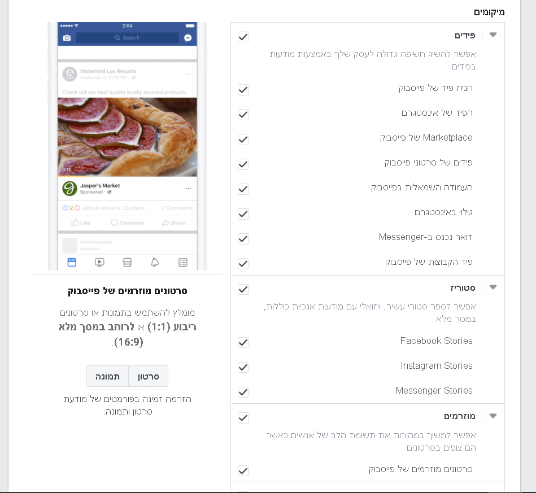Toggle the Instagram Stories checkbox

coord(243,367)
